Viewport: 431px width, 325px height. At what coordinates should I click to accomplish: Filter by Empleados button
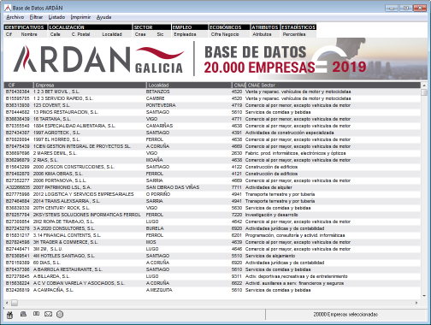coord(185,34)
